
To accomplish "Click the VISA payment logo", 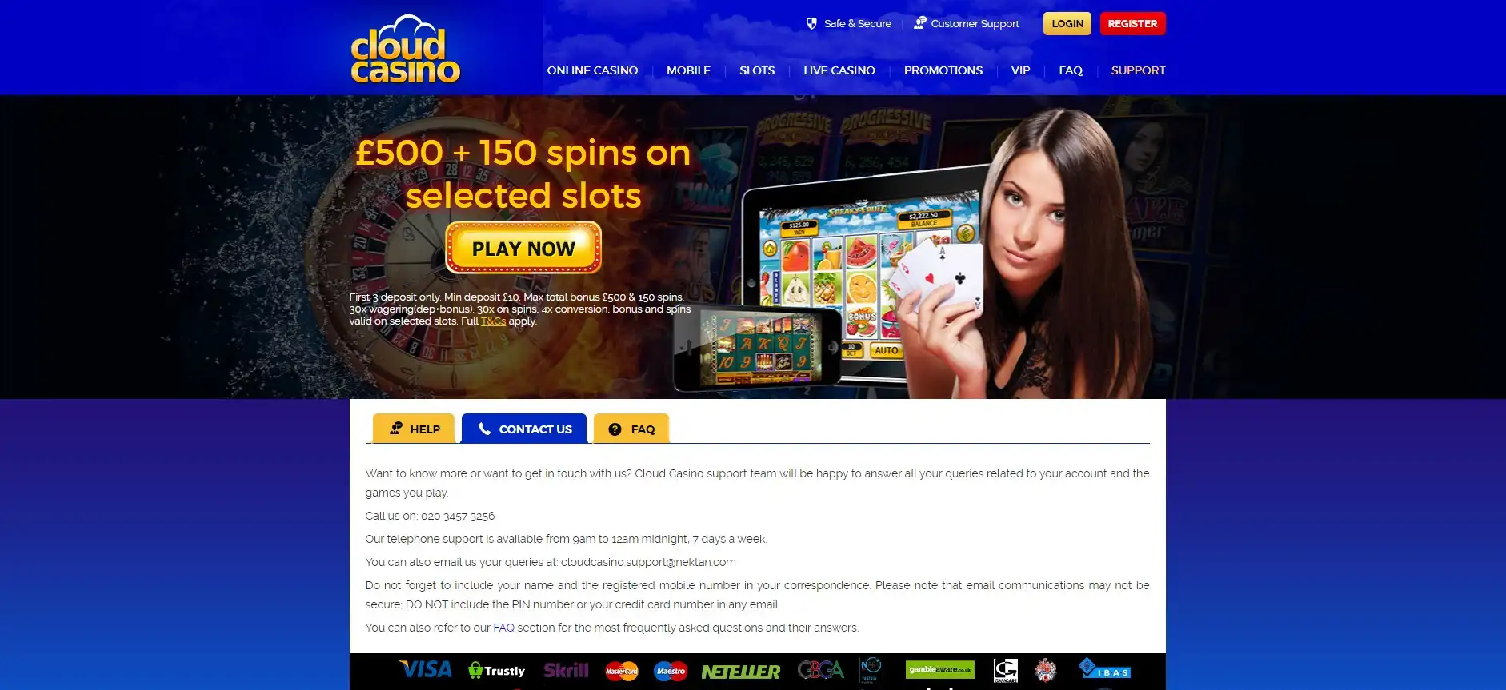I will [426, 670].
